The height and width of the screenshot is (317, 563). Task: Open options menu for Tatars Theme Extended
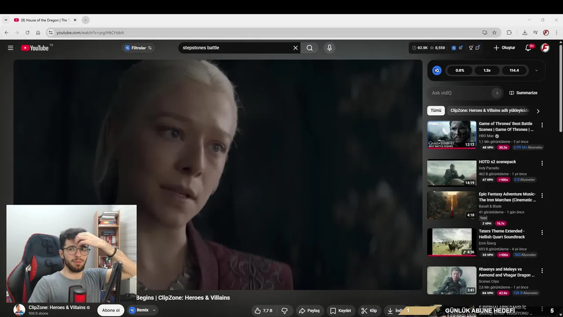click(x=542, y=232)
